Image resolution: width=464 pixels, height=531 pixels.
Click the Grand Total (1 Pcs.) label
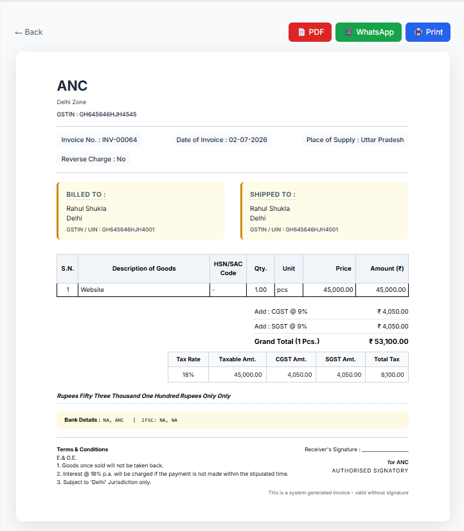click(x=287, y=341)
